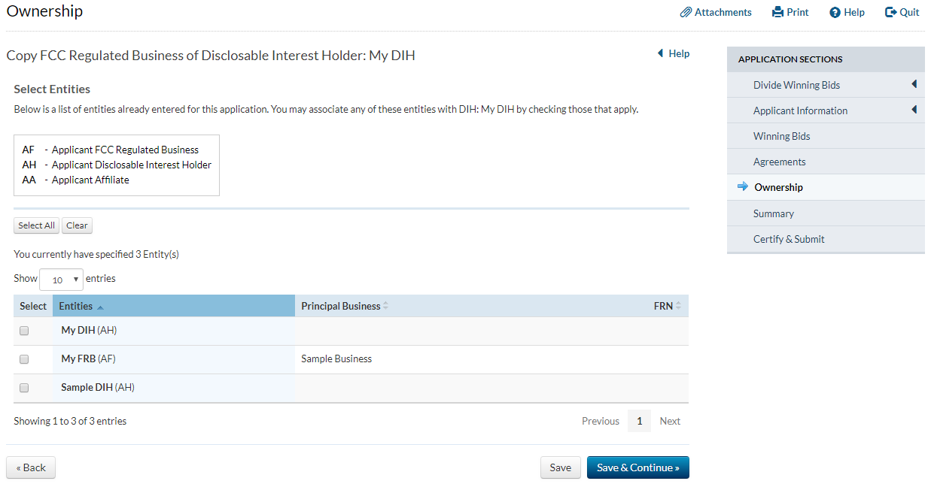Click the Quit exit icon
Viewport: 931px width, 493px height.
(891, 12)
